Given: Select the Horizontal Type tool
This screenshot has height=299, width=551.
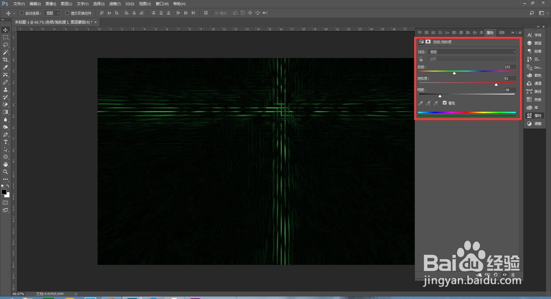Looking at the screenshot, I should [x=5, y=142].
